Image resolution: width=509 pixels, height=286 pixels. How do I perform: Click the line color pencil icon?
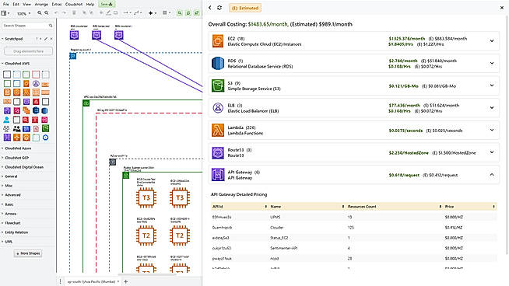(x=108, y=13)
